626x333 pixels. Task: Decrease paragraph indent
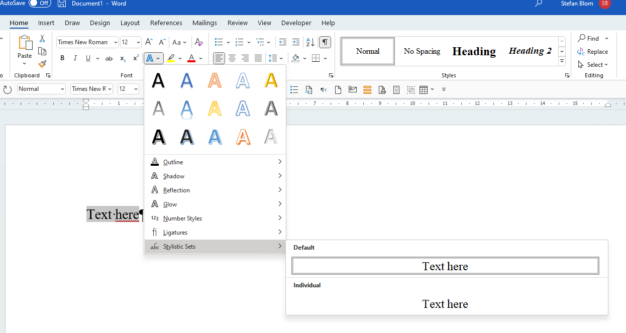tap(283, 42)
